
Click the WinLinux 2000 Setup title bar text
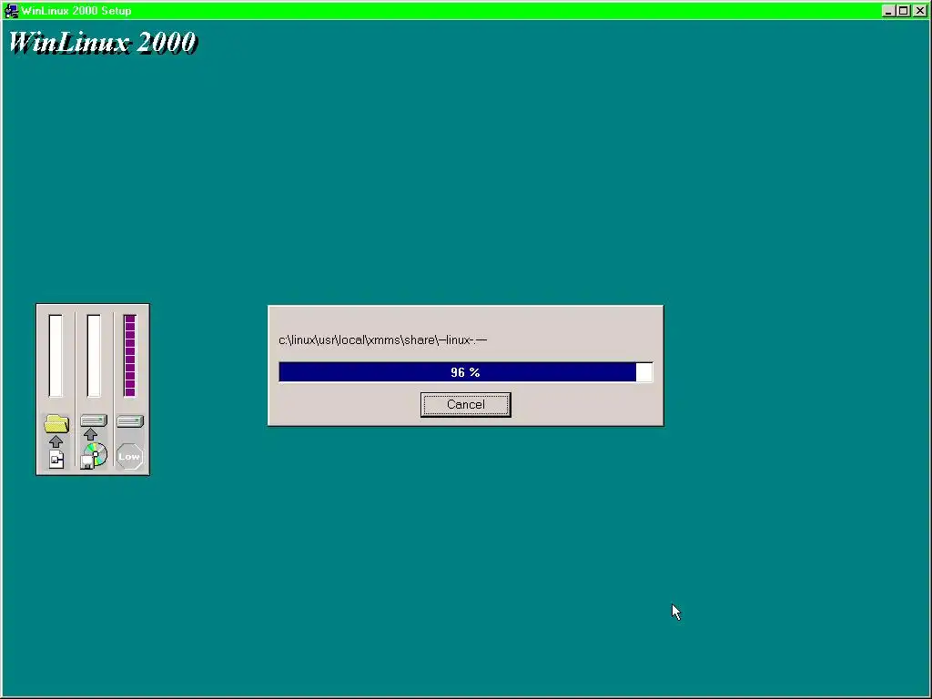tap(76, 11)
